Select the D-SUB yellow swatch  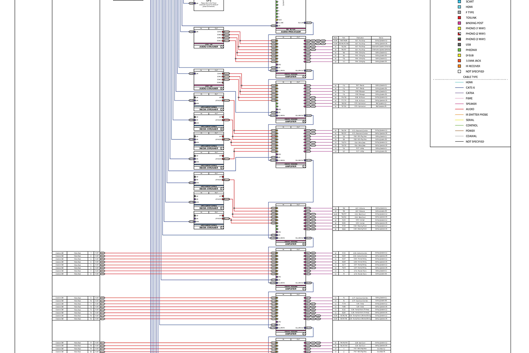(459, 55)
